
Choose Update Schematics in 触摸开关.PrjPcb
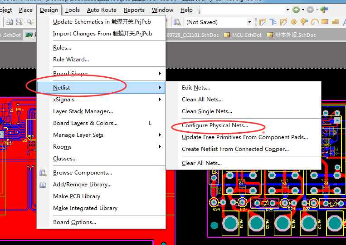(102, 22)
